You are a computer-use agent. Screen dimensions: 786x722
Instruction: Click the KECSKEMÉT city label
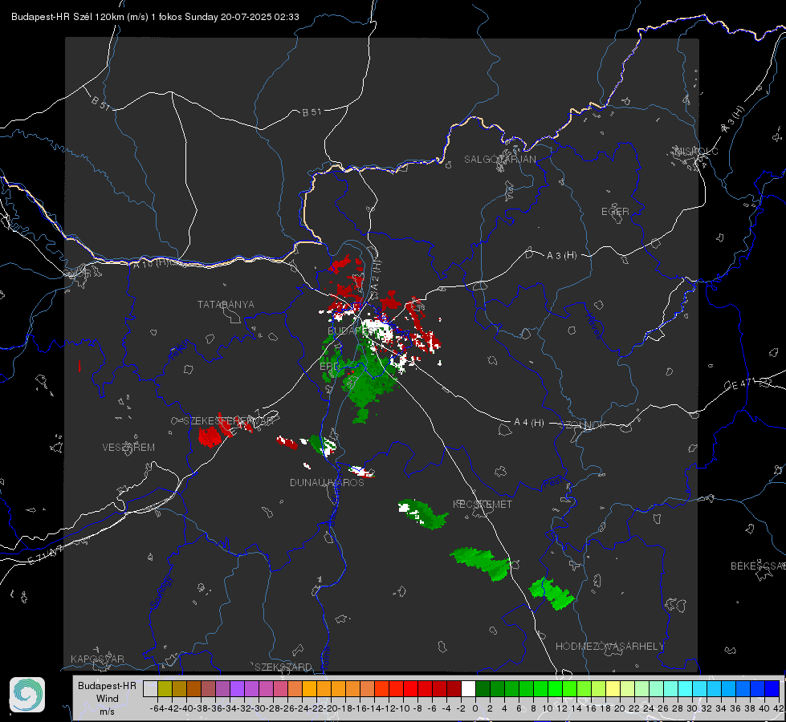coord(483,504)
